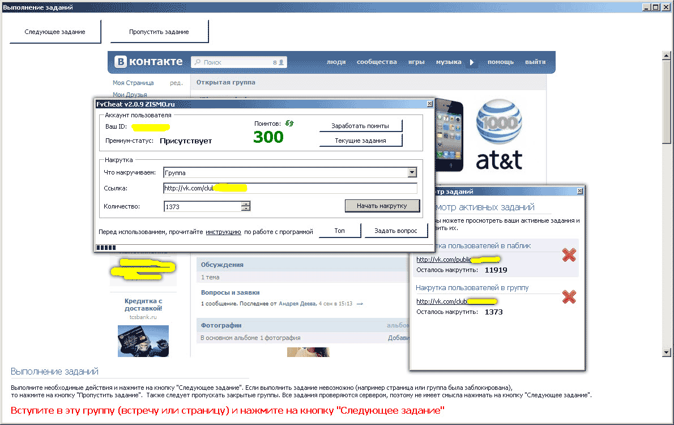
Task: Click the magnifier icon in VK search
Action: click(x=197, y=62)
